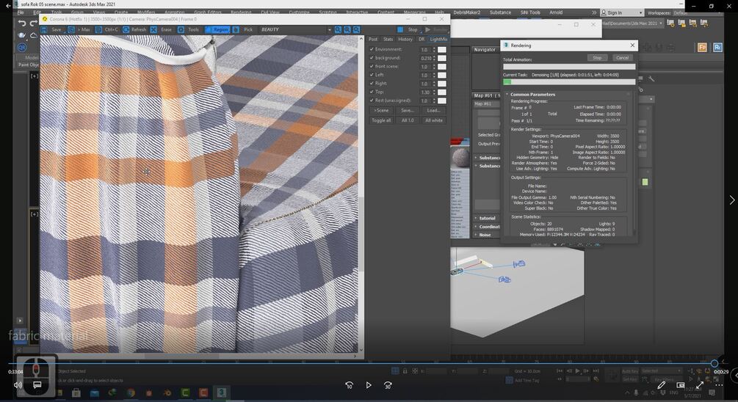Click Stop in the Rendering dialog

click(x=597, y=58)
